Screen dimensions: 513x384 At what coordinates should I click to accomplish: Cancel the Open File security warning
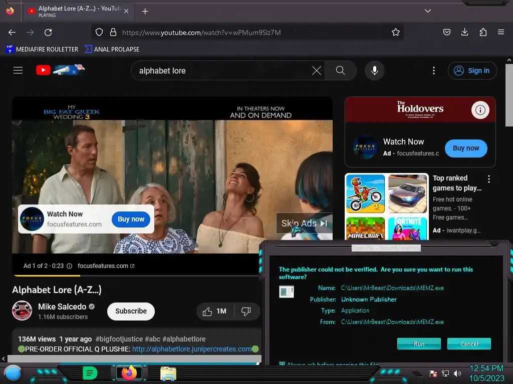click(x=469, y=344)
